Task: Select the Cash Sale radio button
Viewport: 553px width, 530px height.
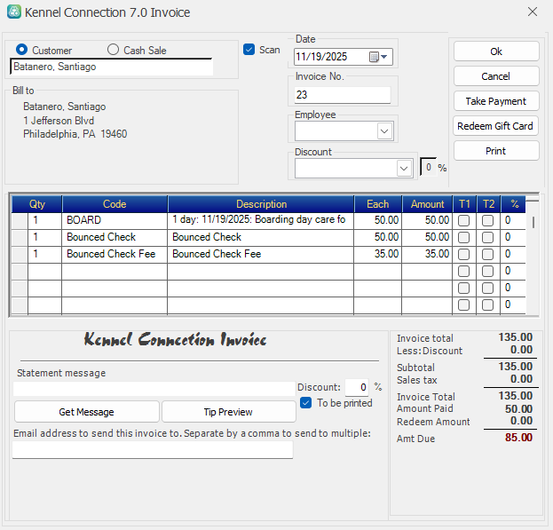Action: pos(113,50)
